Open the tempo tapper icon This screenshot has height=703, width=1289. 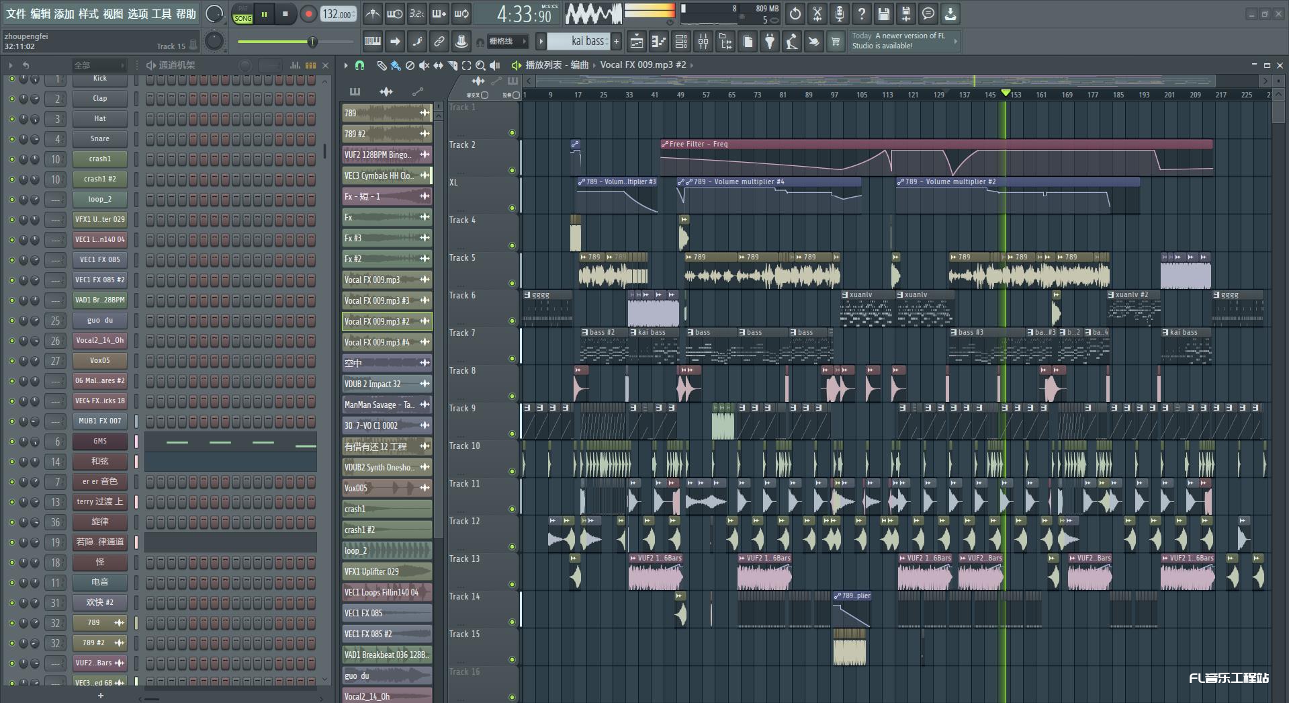pos(792,42)
